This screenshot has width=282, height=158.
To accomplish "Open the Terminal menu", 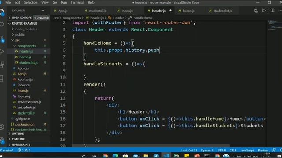I will coord(77,2).
